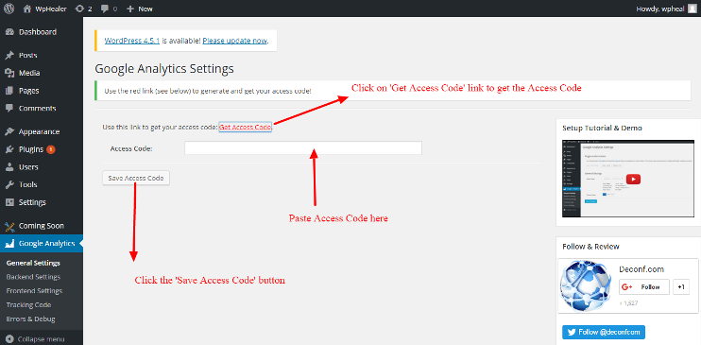Click the Appearance paintbrush icon
The image size is (701, 345).
9,131
